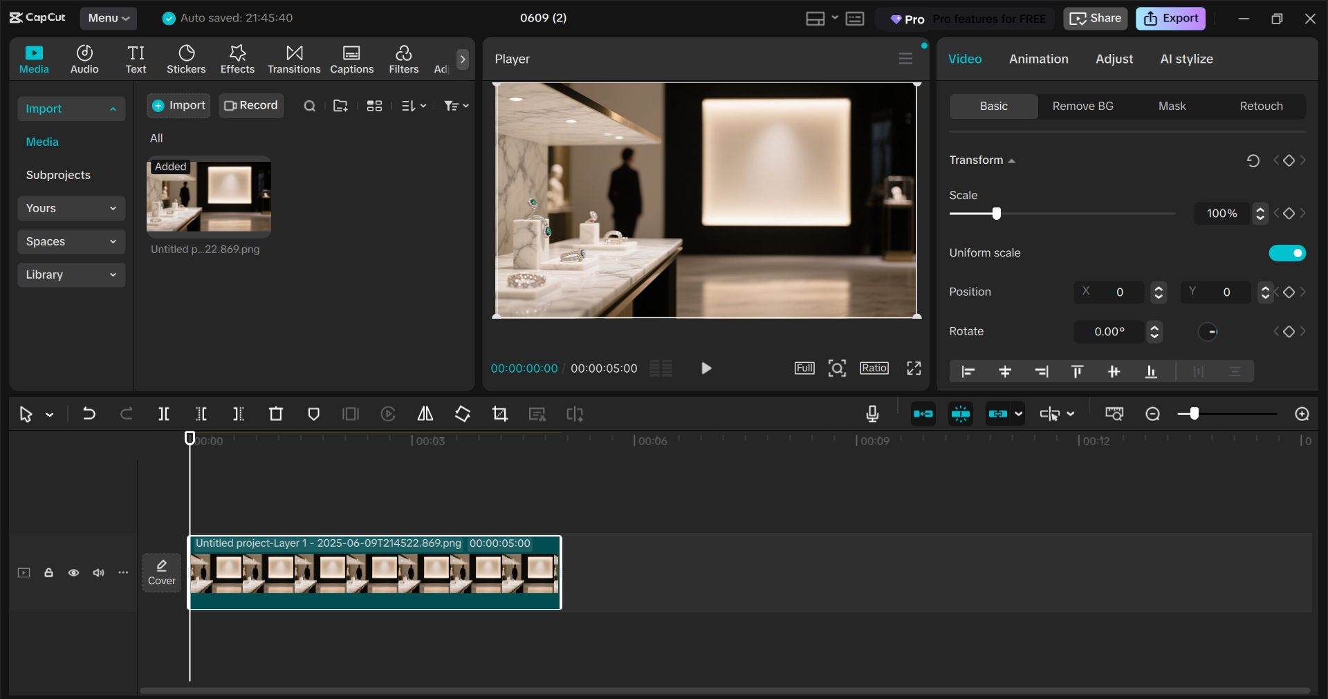The height and width of the screenshot is (699, 1328).
Task: Select the Untitled project png media thumbnail
Action: click(209, 198)
